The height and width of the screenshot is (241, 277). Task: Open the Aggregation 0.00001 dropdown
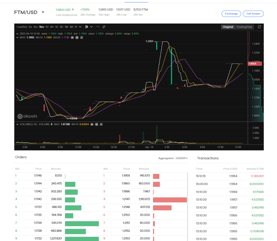(181, 158)
